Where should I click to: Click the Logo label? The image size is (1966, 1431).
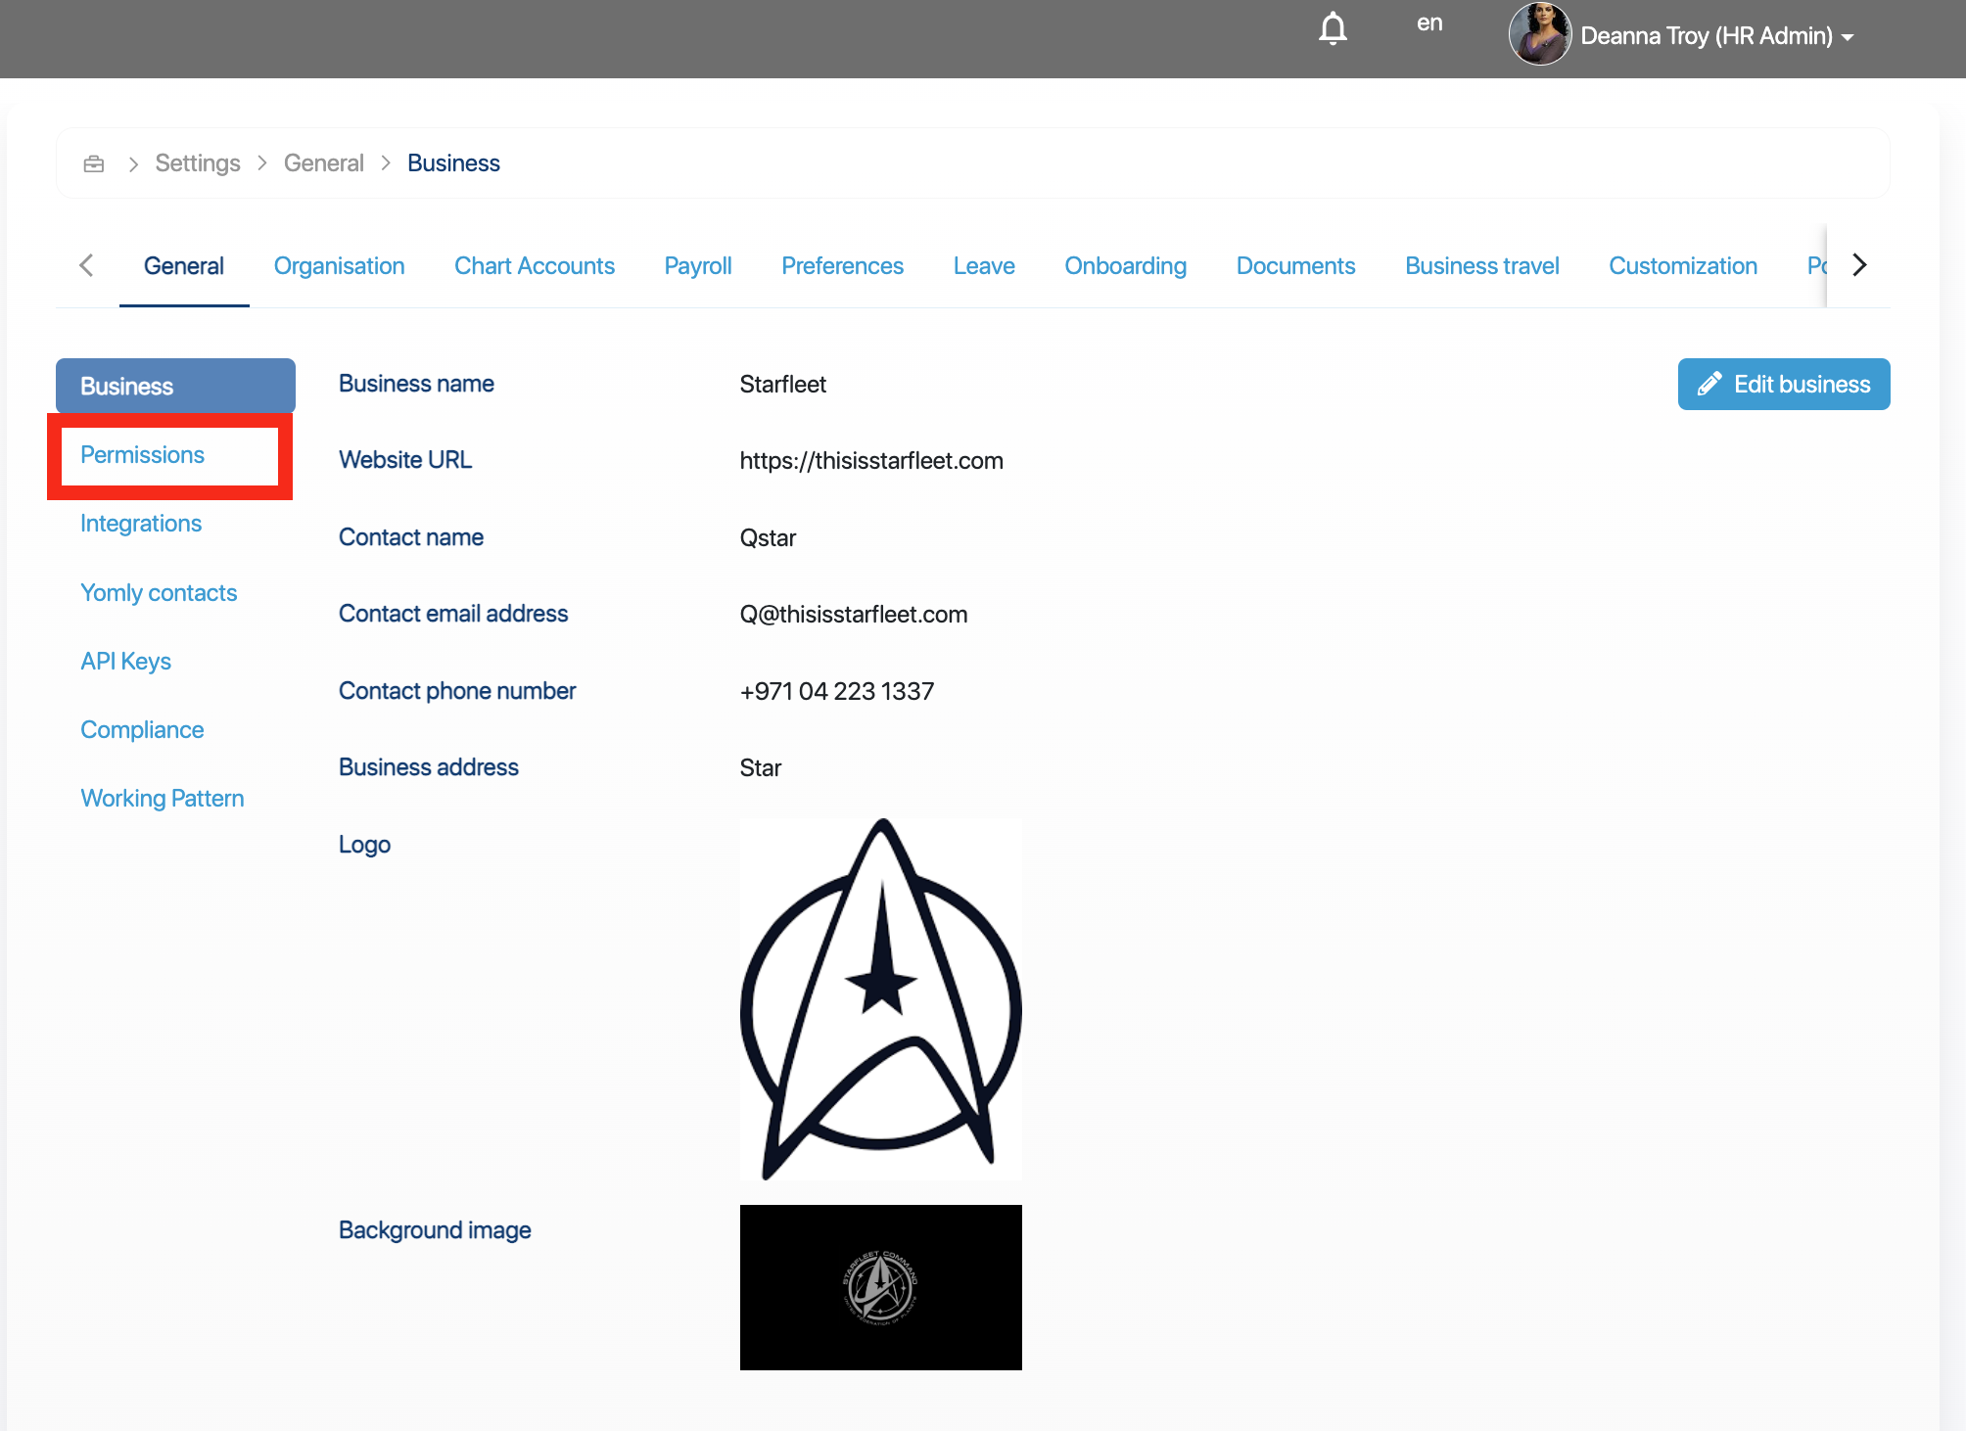pyautogui.click(x=364, y=845)
